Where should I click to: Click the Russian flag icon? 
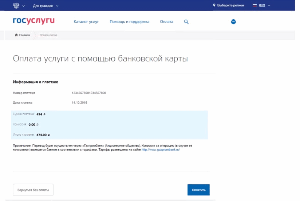(255, 5)
